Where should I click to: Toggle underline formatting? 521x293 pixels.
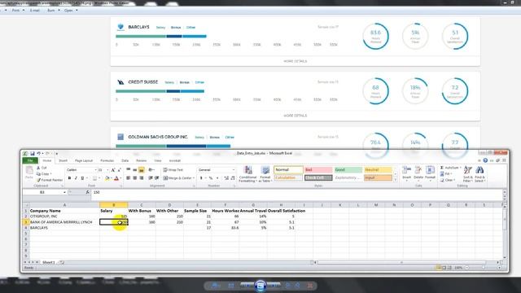click(x=82, y=178)
